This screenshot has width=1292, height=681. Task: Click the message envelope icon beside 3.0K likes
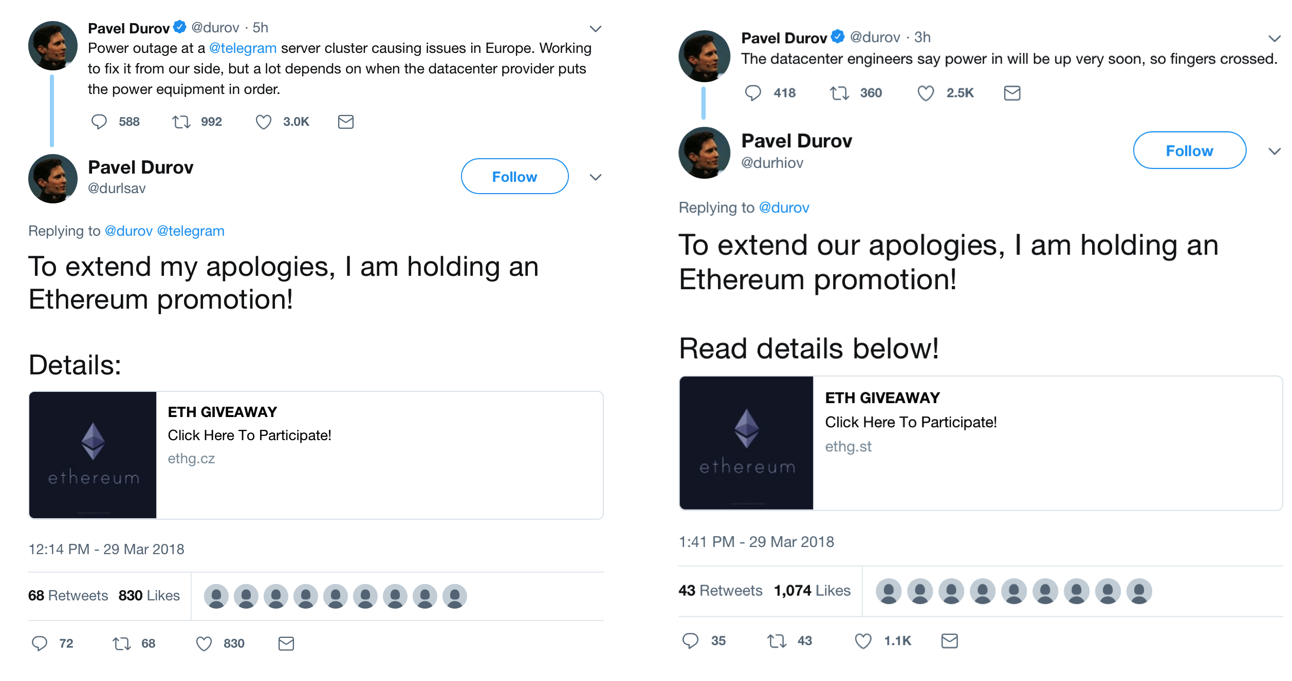point(345,122)
